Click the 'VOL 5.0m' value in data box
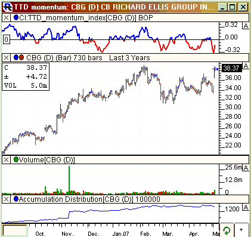Image resolution: width=251 pixels, height=237 pixels. [x=26, y=85]
